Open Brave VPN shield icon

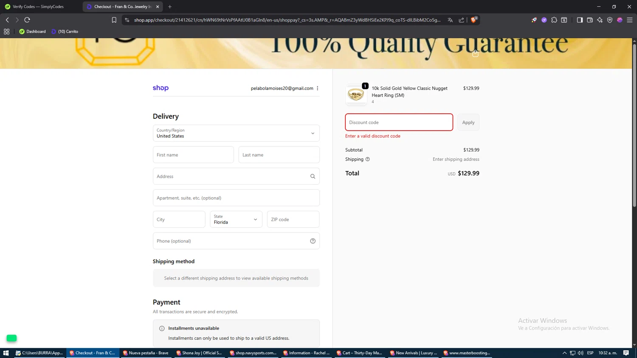click(x=610, y=20)
